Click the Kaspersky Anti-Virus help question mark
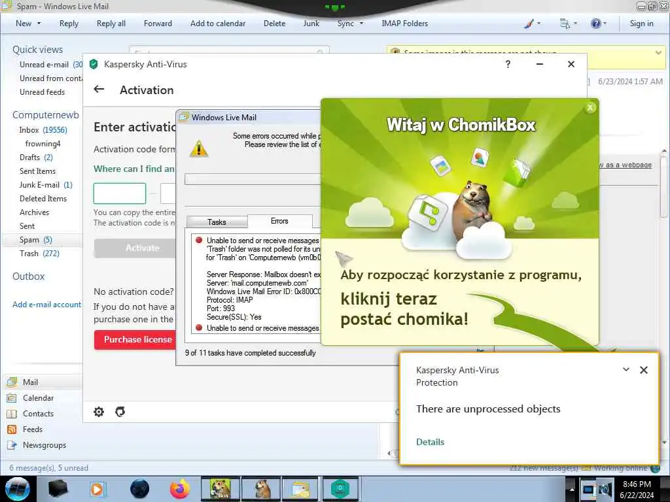670x502 pixels. (x=508, y=64)
